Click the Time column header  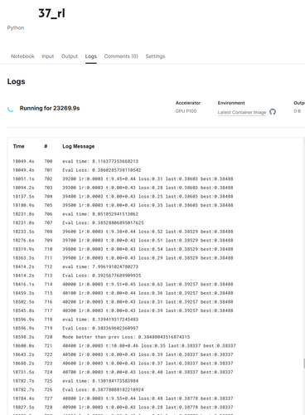tap(18, 146)
